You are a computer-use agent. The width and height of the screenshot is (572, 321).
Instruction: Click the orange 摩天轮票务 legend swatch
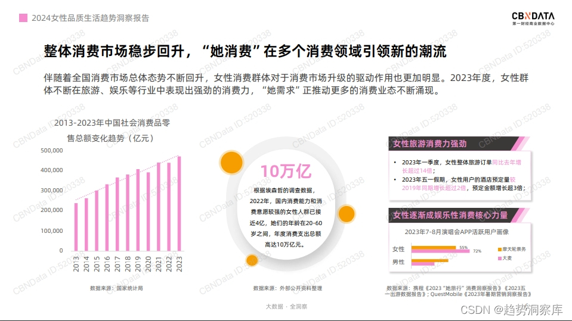(500, 250)
